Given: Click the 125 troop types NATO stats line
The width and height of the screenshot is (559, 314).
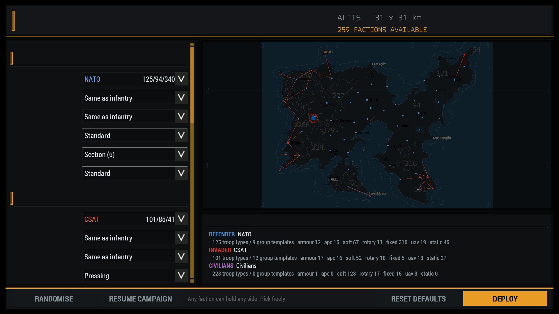Looking at the screenshot, I should [x=331, y=242].
